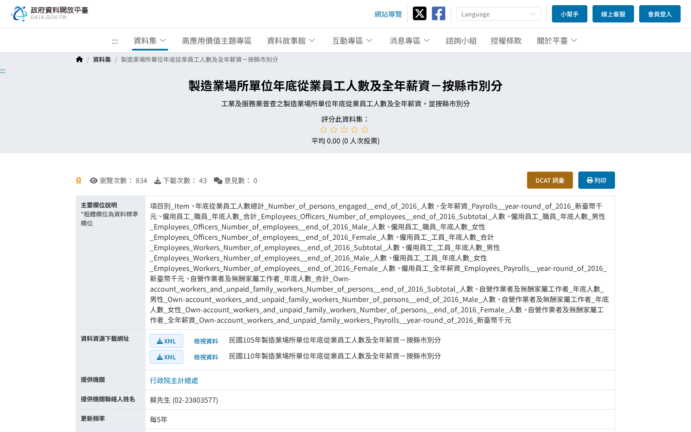The height and width of the screenshot is (432, 691).
Task: Click the eye view-count icon
Action: [x=94, y=181]
